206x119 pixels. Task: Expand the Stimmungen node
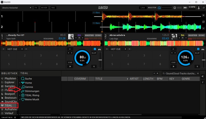(x=20, y=91)
